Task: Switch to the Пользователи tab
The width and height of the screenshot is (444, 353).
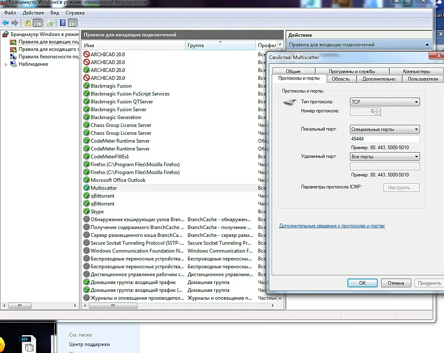Action: point(423,79)
